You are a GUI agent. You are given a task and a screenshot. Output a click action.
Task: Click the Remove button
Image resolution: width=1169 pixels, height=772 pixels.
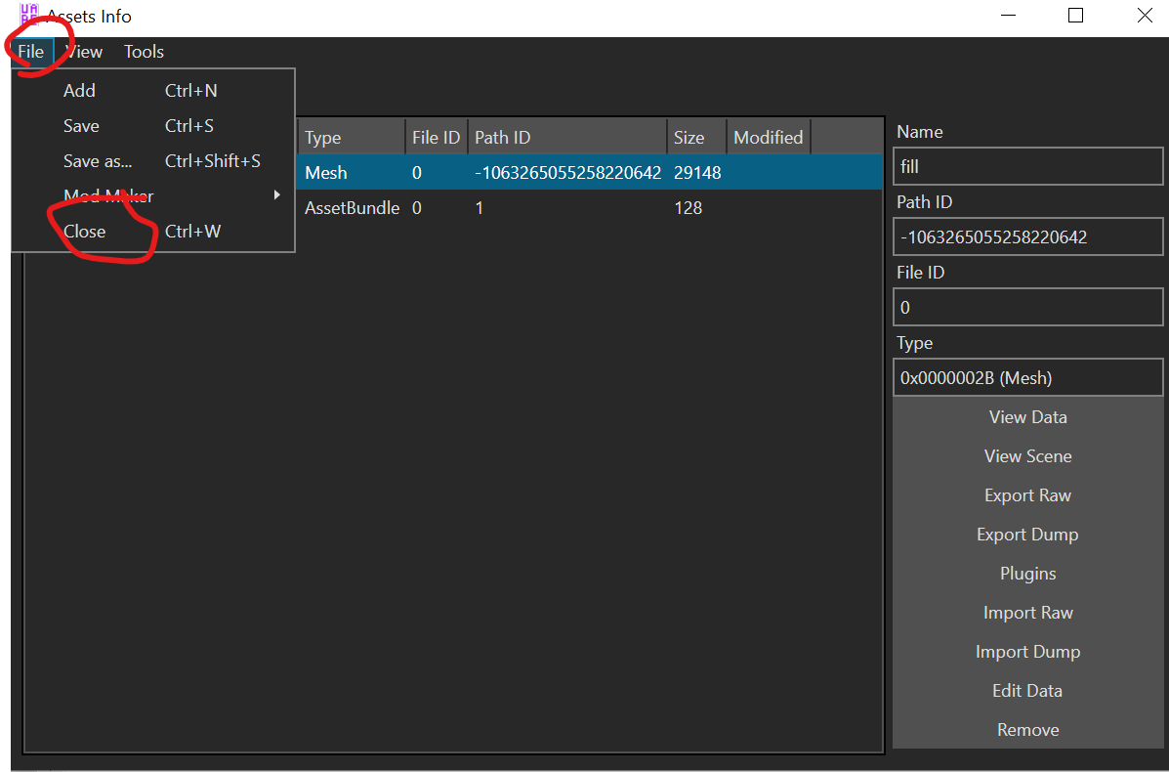(1028, 730)
